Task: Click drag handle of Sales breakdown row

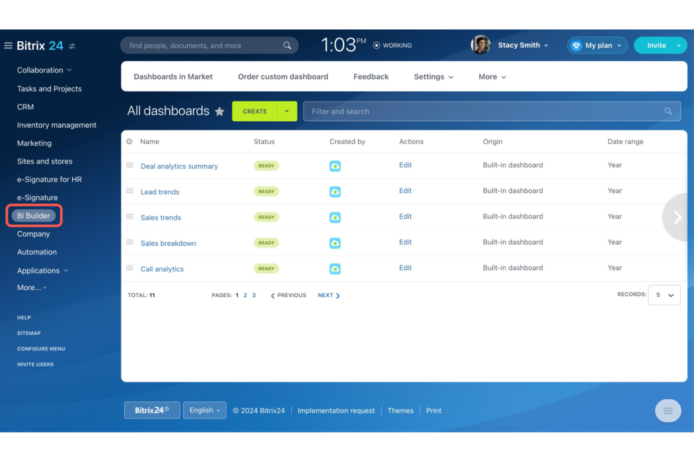Action: tap(130, 242)
